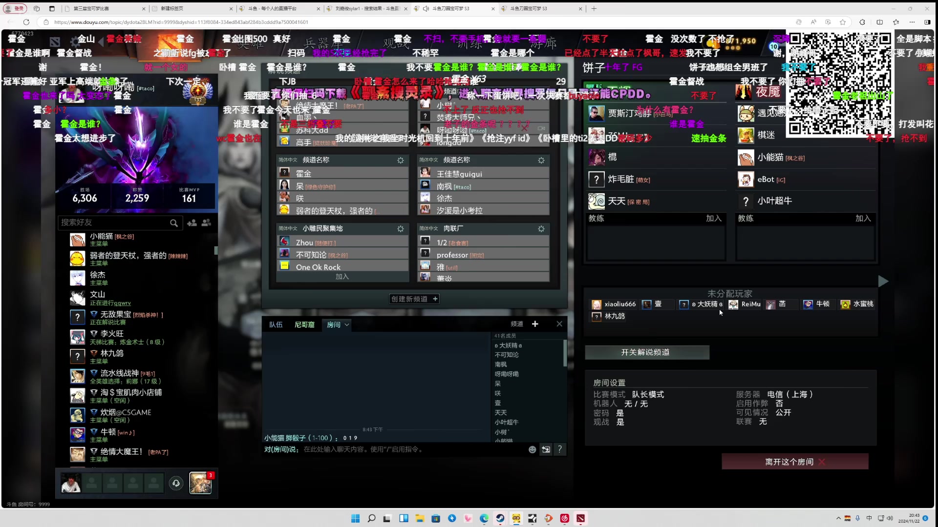This screenshot has width=938, height=527.
Task: Join the first team's coach slot via 加入
Action: (x=714, y=219)
